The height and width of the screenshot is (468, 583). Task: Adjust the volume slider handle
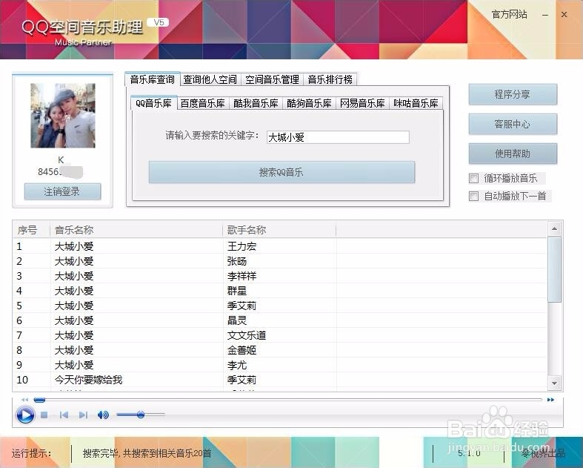(x=141, y=415)
